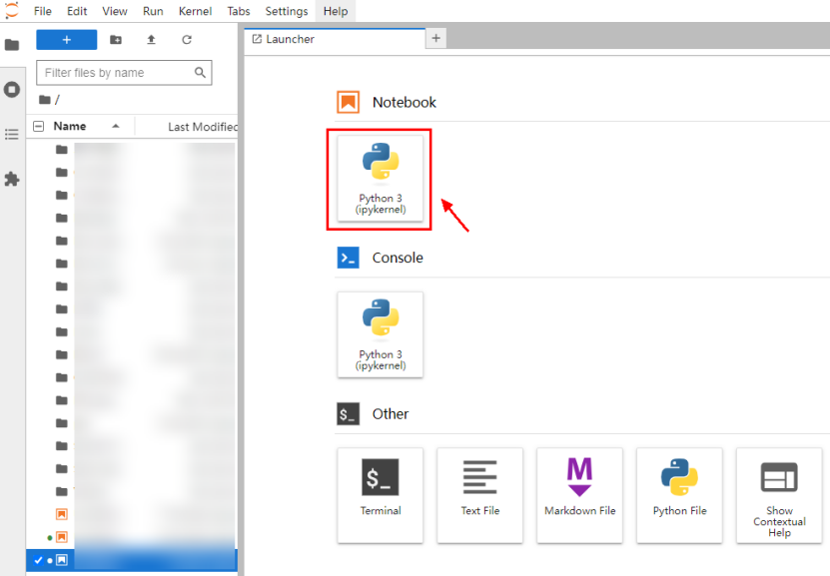This screenshot has height=576, width=830.
Task: Show the Table of Contents sidebar panel
Action: pyautogui.click(x=12, y=134)
